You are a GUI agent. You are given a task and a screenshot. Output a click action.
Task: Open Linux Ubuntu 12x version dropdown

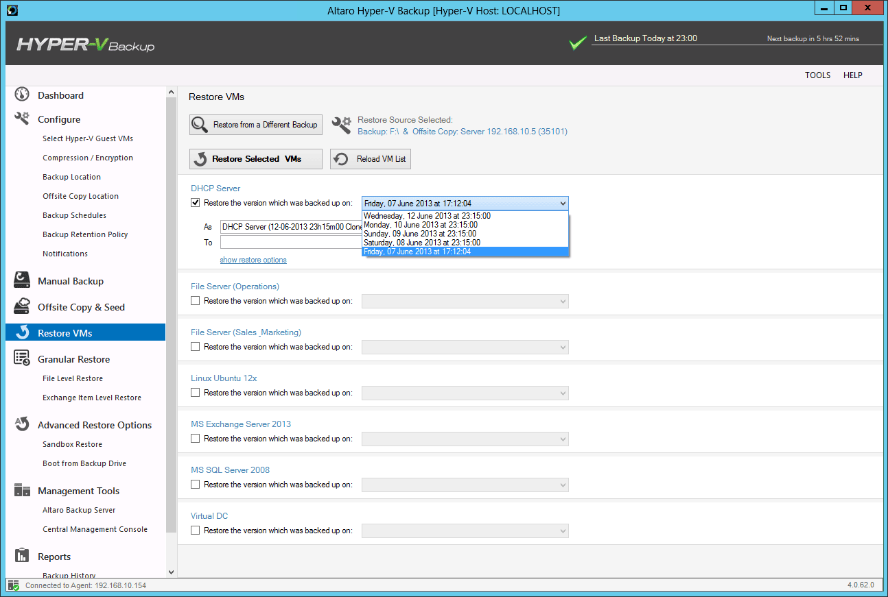click(465, 393)
